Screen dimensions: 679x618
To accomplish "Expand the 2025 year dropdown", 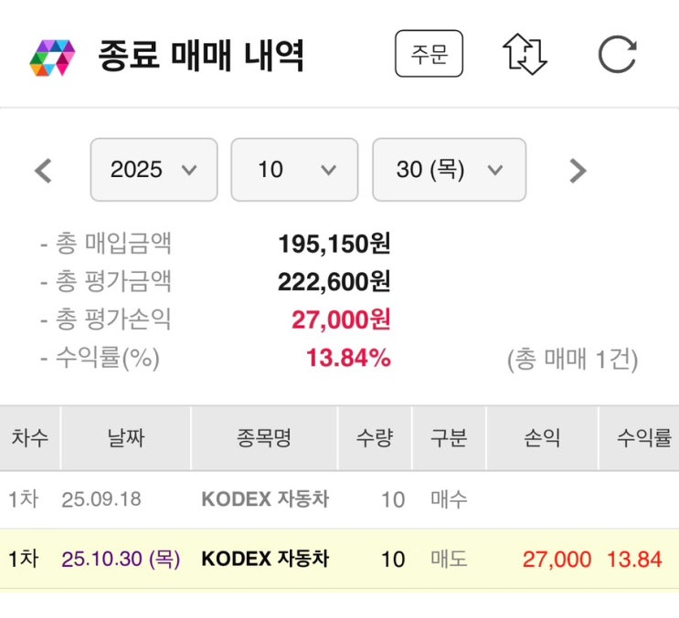I will click(x=154, y=170).
